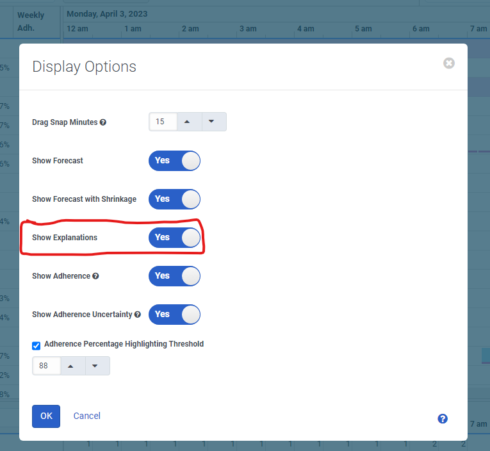
Task: Turn off Show Forecast with Shrinkage
Action: 174,199
